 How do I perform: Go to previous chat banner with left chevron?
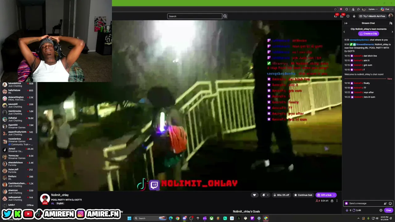click(x=344, y=32)
